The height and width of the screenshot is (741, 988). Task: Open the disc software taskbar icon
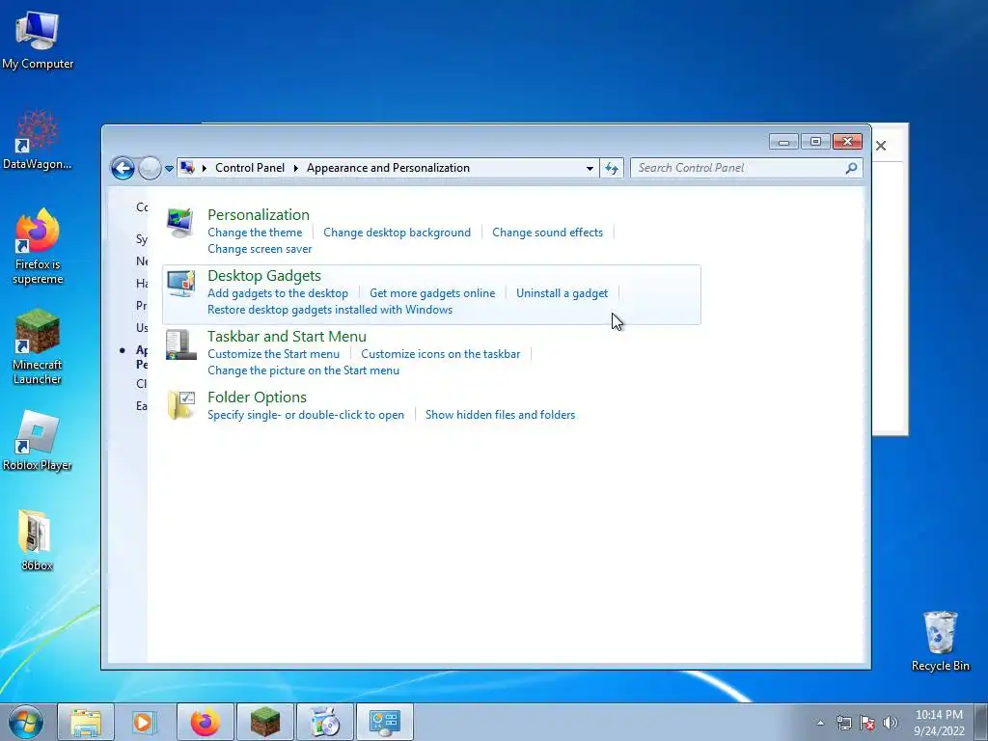[324, 722]
